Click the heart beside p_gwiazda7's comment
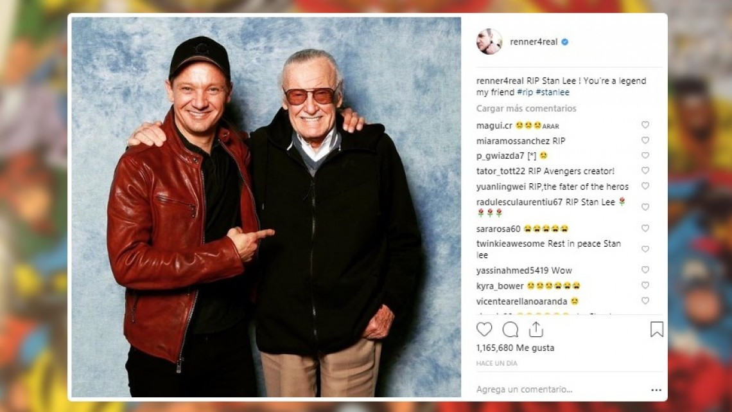The height and width of the screenshot is (412, 732). 644,156
